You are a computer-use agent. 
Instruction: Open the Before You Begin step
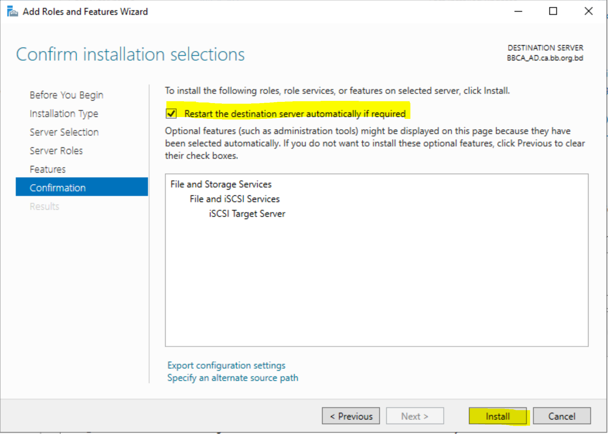[x=66, y=95]
